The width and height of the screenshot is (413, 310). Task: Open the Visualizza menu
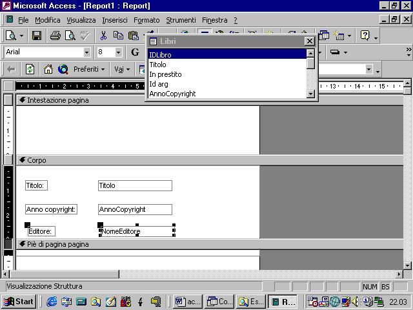click(81, 20)
